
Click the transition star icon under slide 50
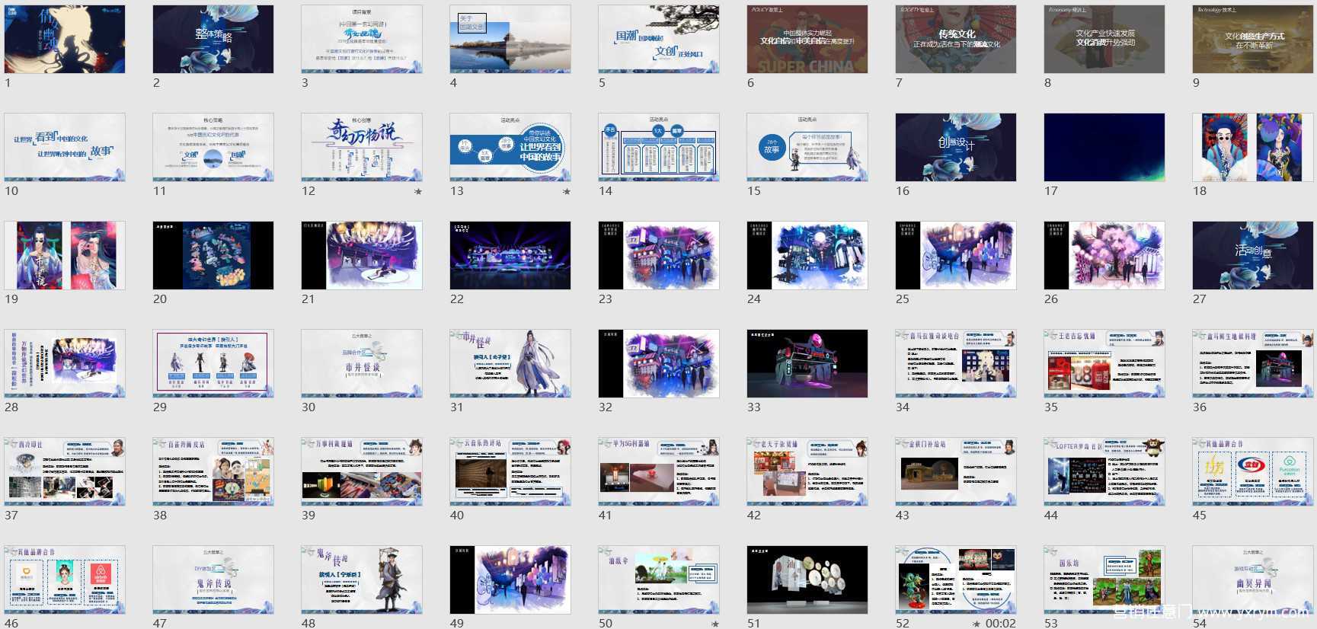pos(714,624)
